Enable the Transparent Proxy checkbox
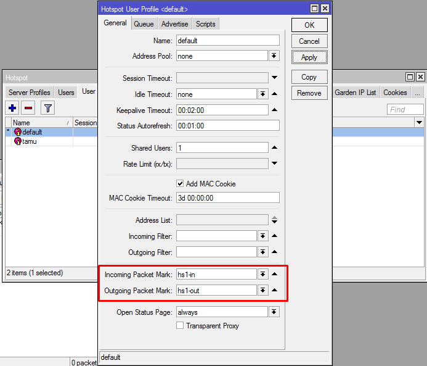The image size is (427, 366). 180,326
